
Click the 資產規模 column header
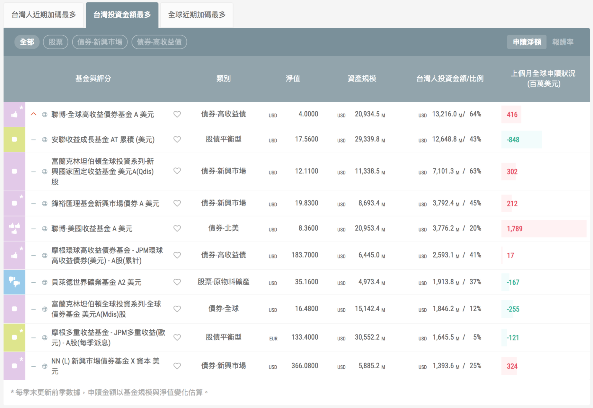(362, 79)
